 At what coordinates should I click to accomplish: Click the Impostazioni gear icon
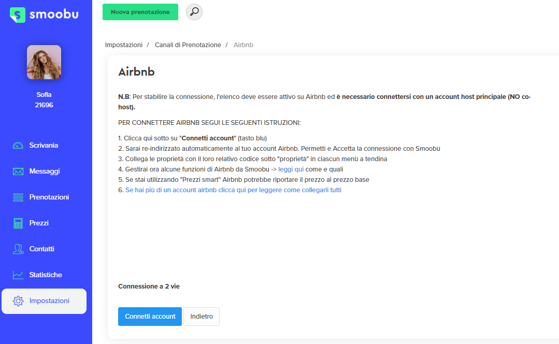click(18, 301)
